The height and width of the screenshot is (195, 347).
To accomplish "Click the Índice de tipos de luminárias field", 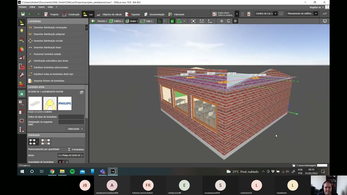I will click(71, 117).
